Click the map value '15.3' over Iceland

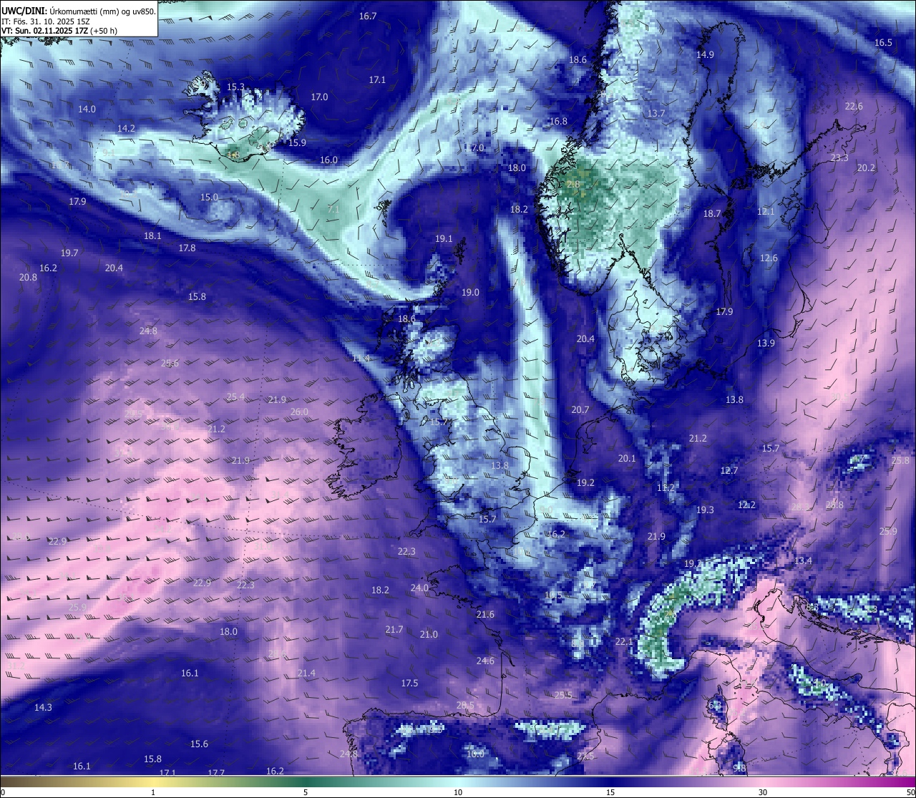tap(235, 87)
